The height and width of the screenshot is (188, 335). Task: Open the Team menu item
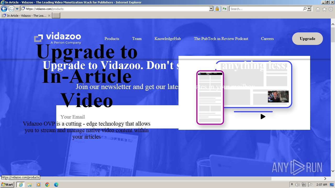click(137, 39)
